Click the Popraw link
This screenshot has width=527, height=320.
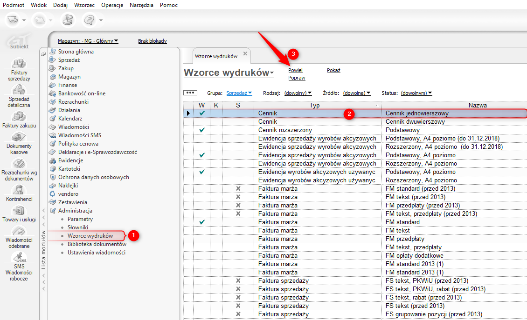pyautogui.click(x=297, y=78)
